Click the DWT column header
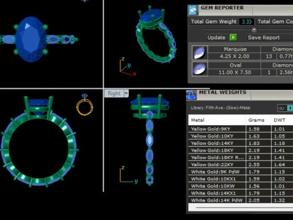 click(x=282, y=120)
